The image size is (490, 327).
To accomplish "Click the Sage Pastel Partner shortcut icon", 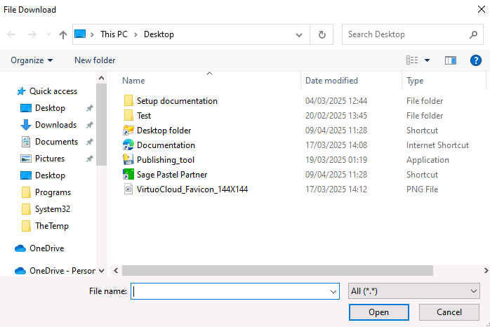I will click(128, 175).
